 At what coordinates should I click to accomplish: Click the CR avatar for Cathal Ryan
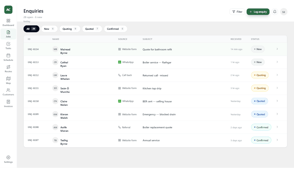pos(55,62)
